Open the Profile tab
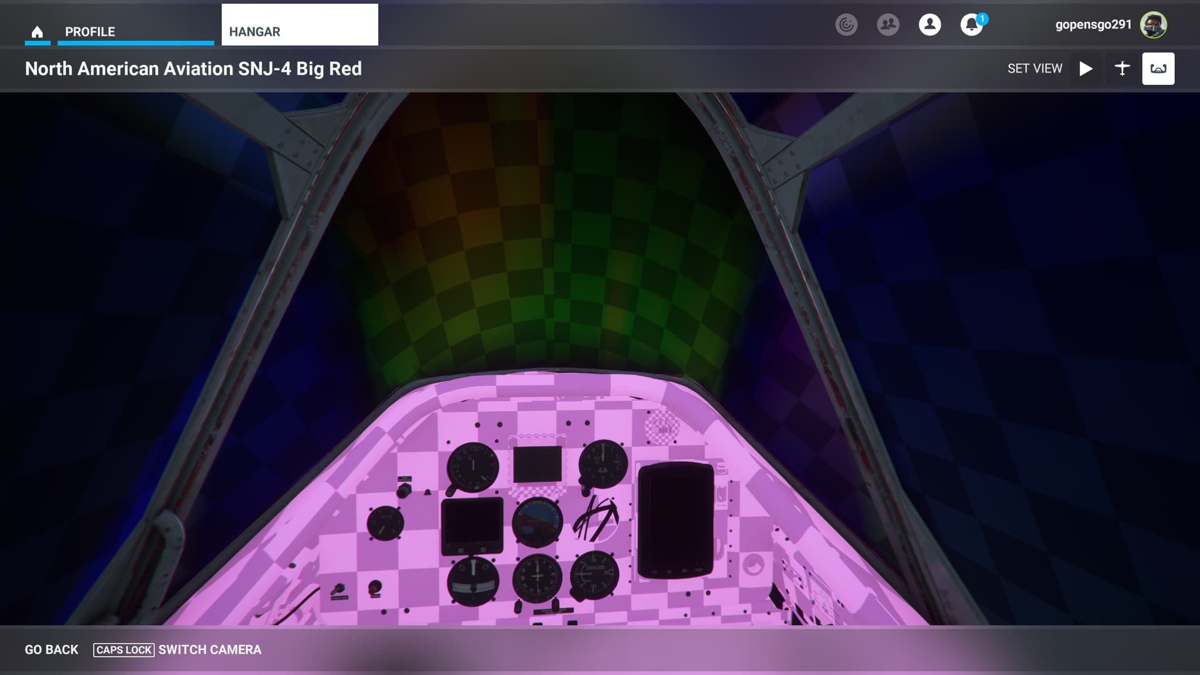 [90, 32]
